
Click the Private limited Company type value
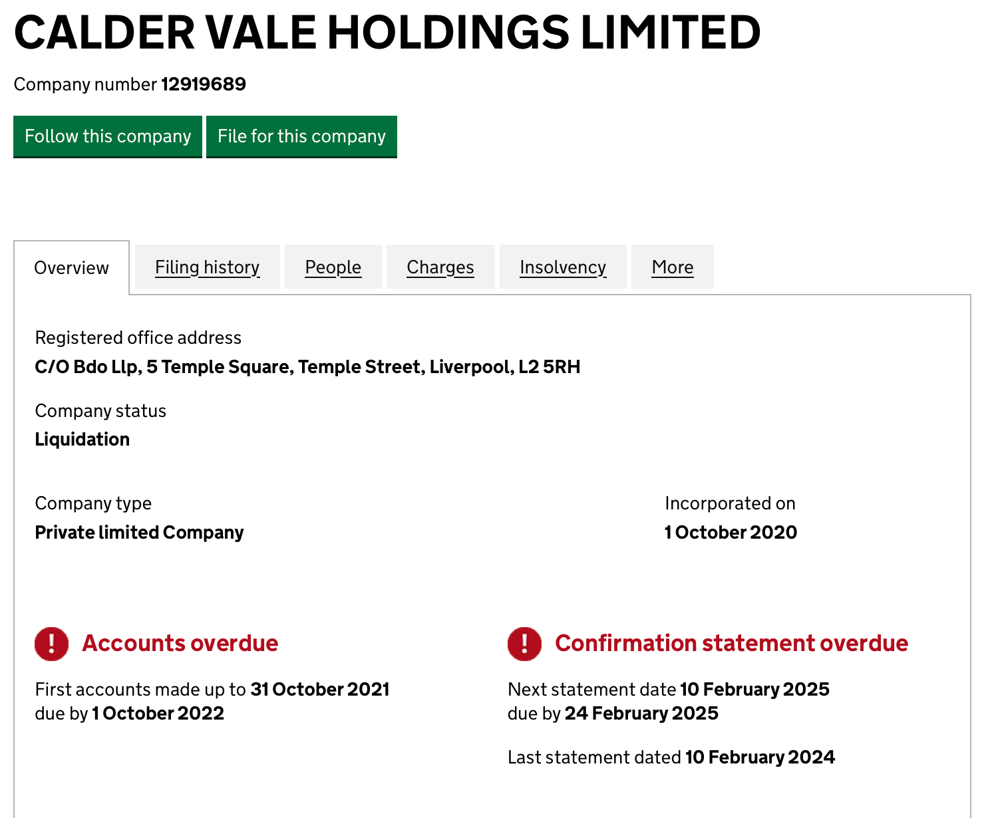point(139,533)
